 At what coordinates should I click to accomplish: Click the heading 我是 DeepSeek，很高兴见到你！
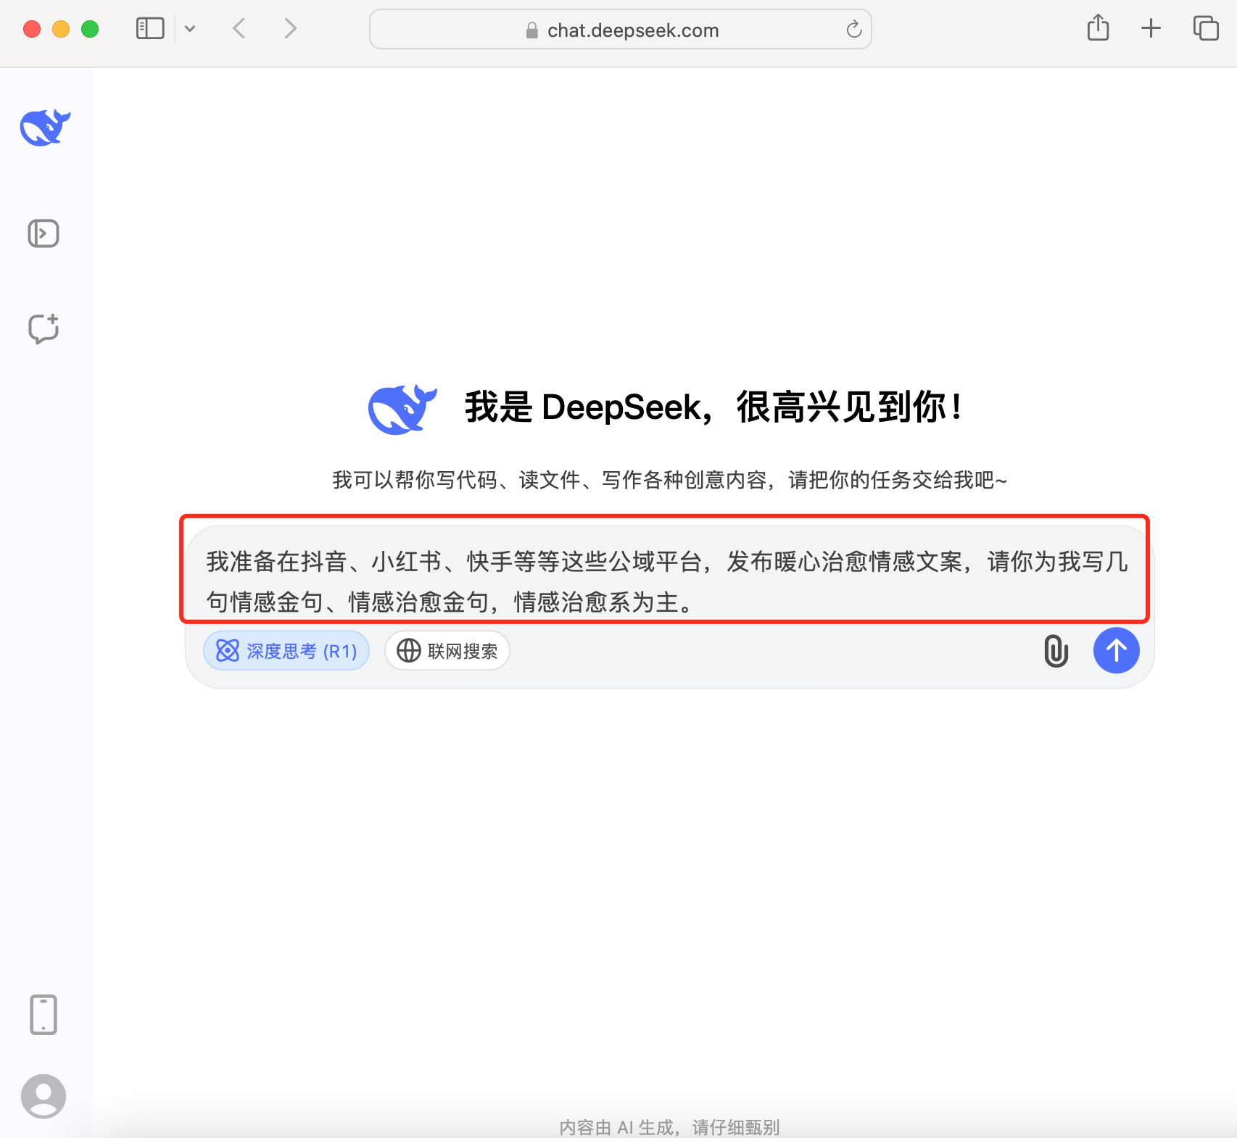715,407
